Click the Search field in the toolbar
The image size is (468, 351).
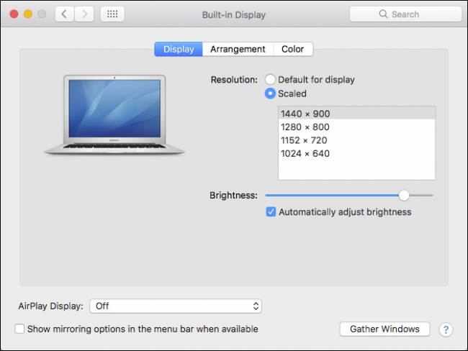(405, 14)
